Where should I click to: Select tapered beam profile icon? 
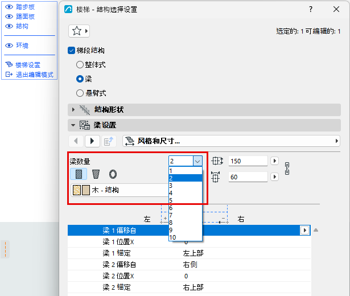[x=96, y=174]
